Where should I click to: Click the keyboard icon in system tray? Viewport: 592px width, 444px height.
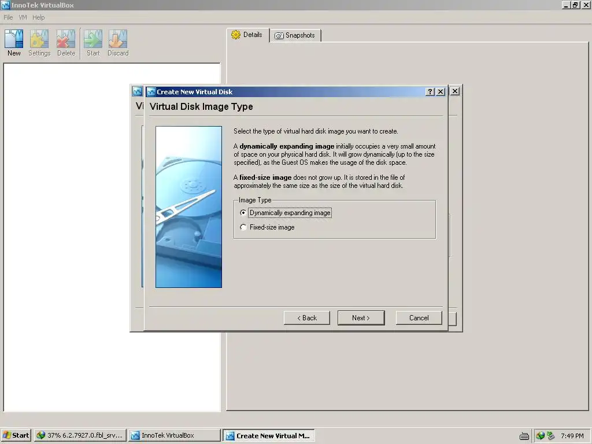[x=524, y=436]
